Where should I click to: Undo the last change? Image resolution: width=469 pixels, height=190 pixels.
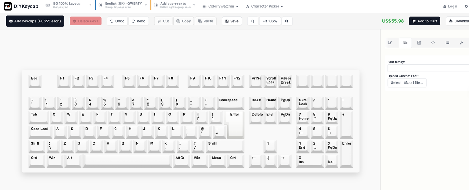[117, 21]
